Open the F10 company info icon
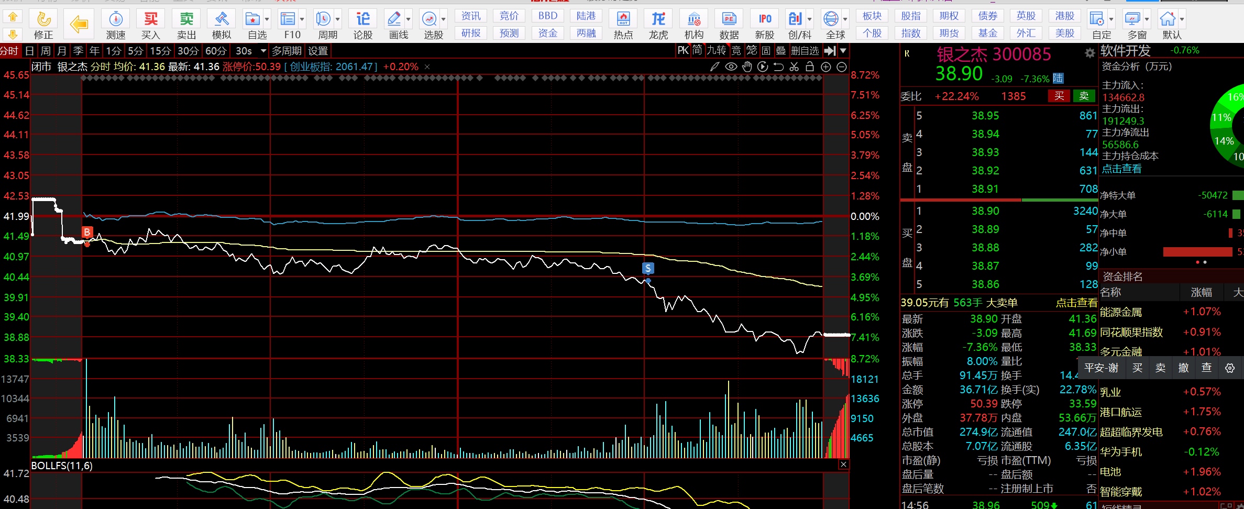 [x=288, y=19]
